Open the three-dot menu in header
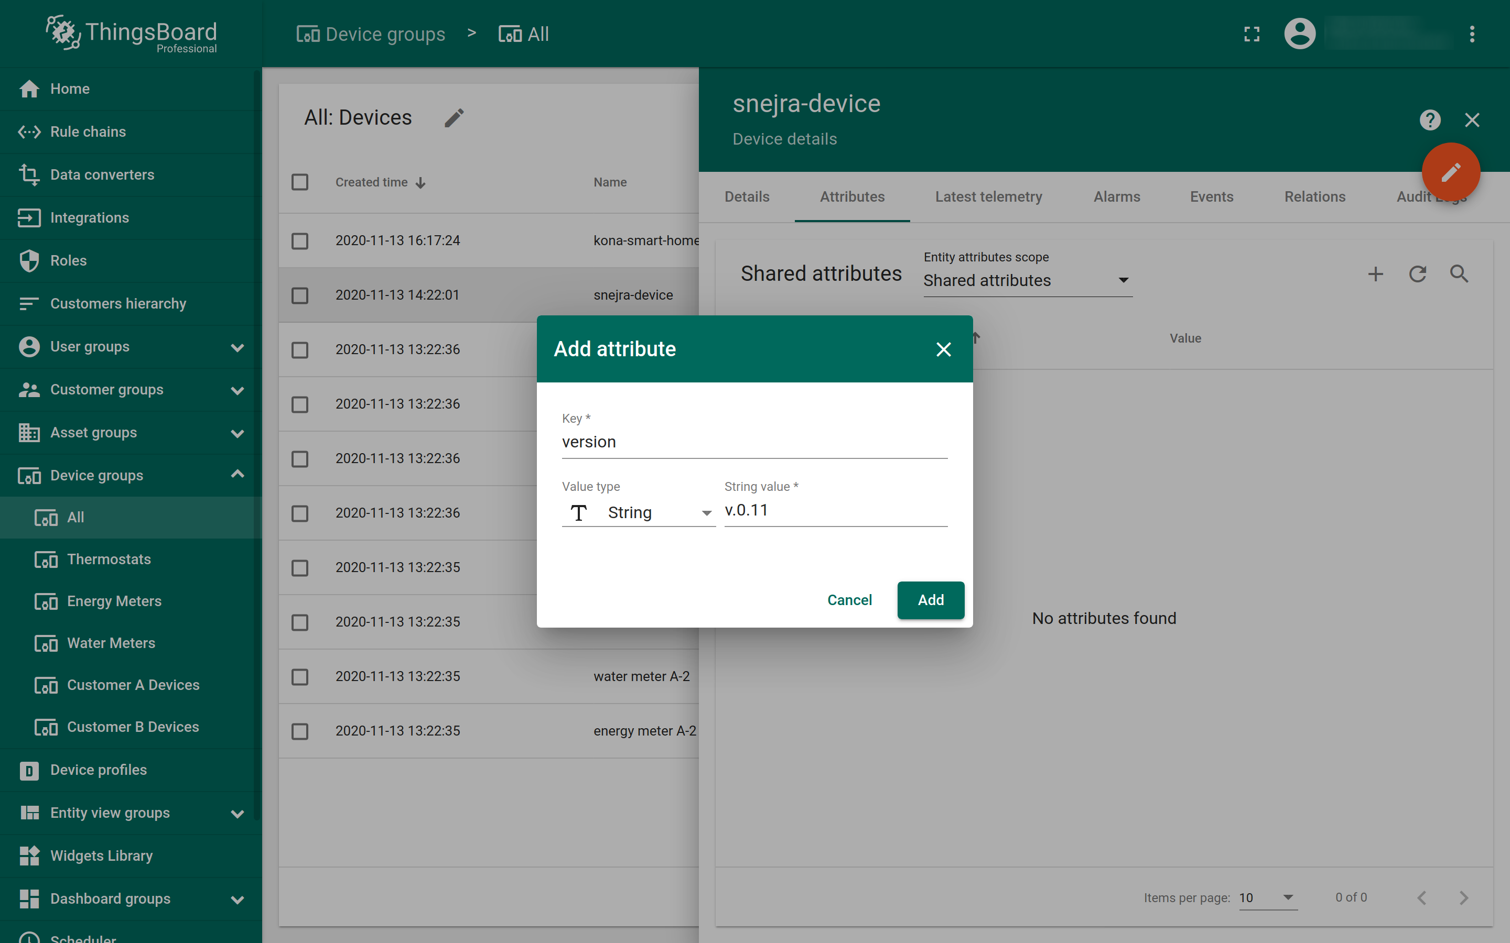 coord(1472,34)
